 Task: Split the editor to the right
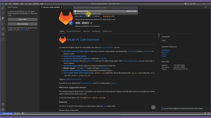point(205,7)
